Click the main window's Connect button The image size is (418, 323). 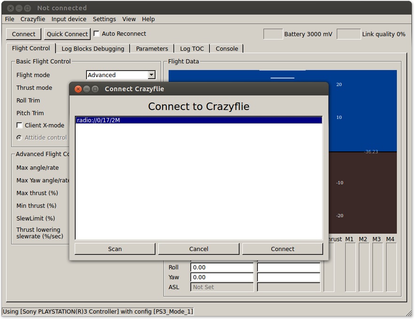tap(23, 34)
